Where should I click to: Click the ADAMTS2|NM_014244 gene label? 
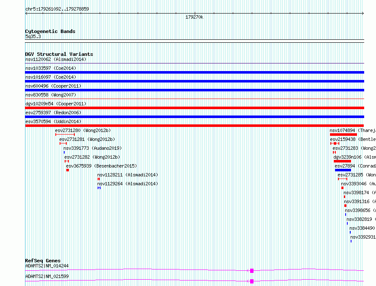pyautogui.click(x=47, y=266)
